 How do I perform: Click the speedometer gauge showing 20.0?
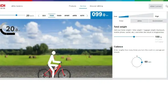pyautogui.click(x=10, y=29)
